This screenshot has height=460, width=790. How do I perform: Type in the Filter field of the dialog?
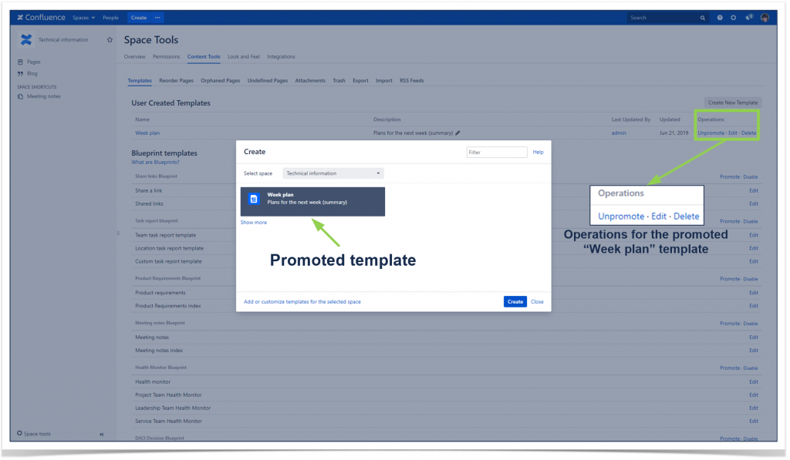click(496, 152)
